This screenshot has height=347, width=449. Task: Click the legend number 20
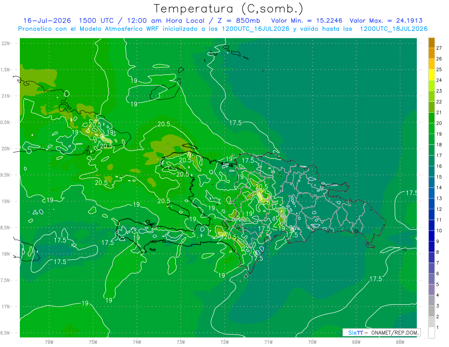point(439,123)
